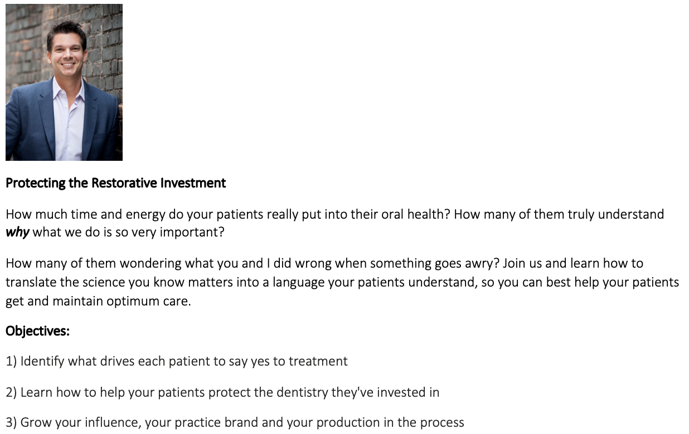Click the speaker portrait photo

click(64, 82)
